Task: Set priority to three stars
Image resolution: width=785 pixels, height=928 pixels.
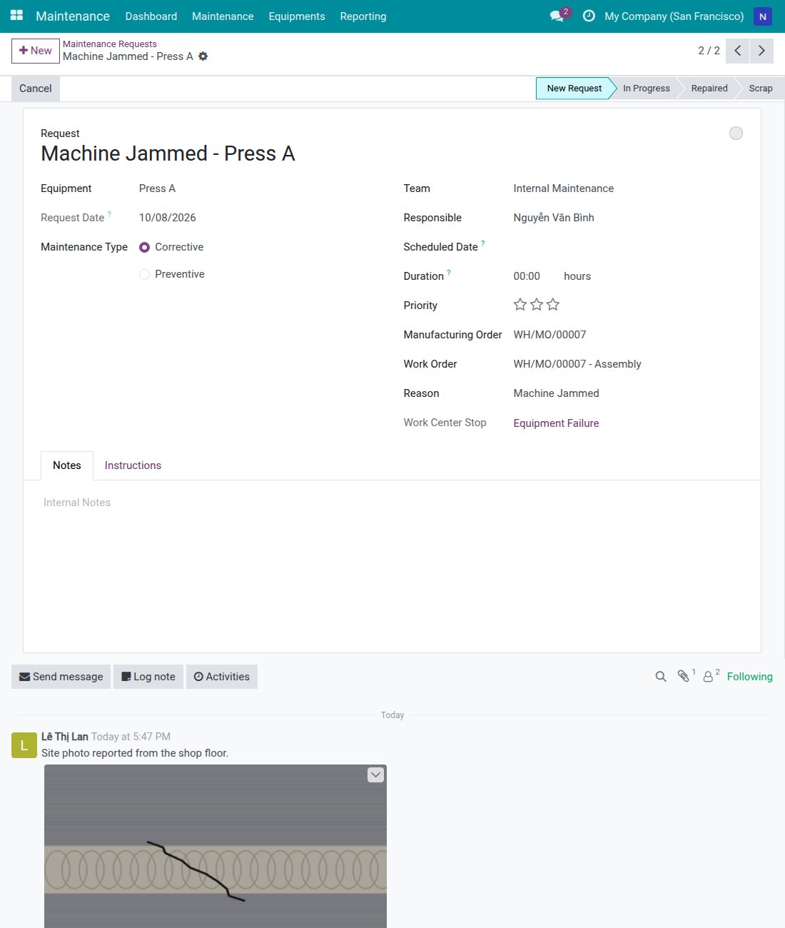Action: tap(553, 305)
